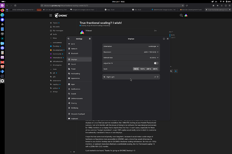Reload the page
Viewport: 232px width, 154px height.
(187, 5)
